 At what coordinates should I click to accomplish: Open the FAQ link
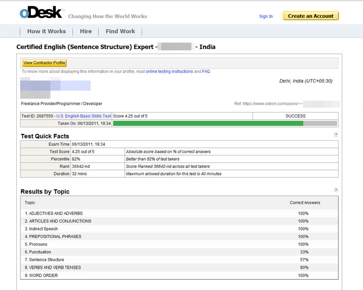206,71
